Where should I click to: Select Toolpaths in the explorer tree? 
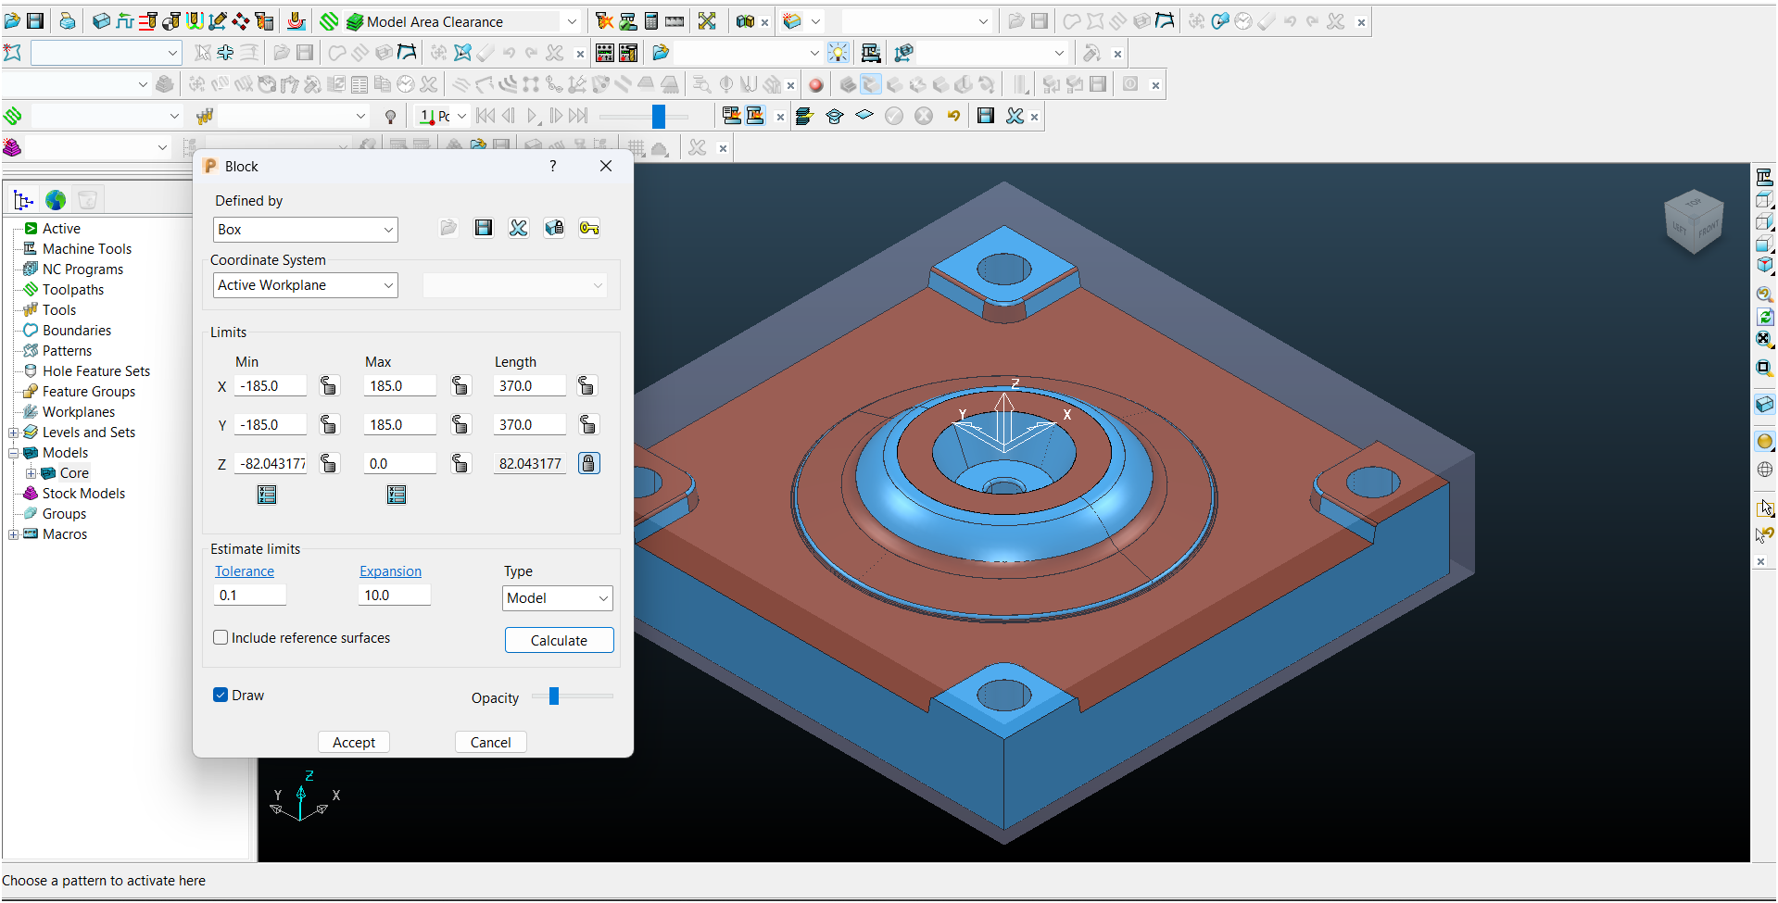click(x=72, y=290)
